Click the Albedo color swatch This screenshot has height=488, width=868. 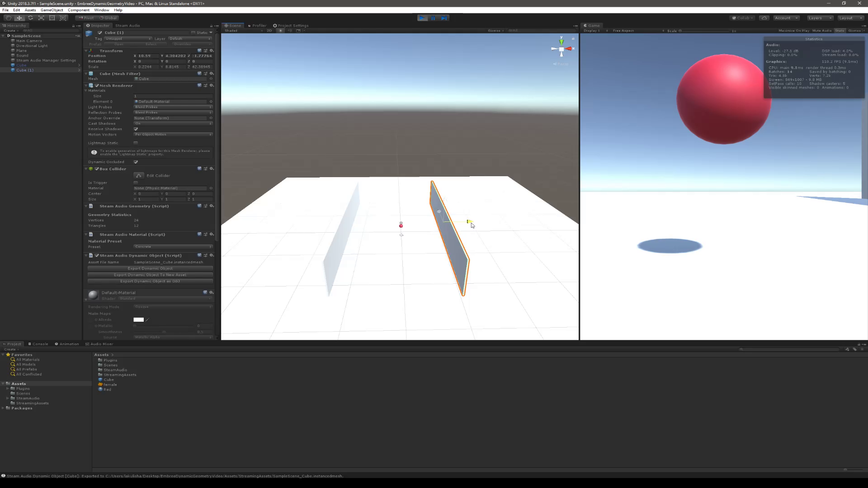click(138, 319)
